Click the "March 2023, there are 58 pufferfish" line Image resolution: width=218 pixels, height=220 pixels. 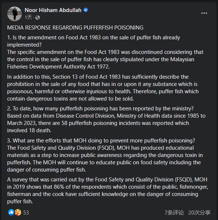[x=98, y=123]
